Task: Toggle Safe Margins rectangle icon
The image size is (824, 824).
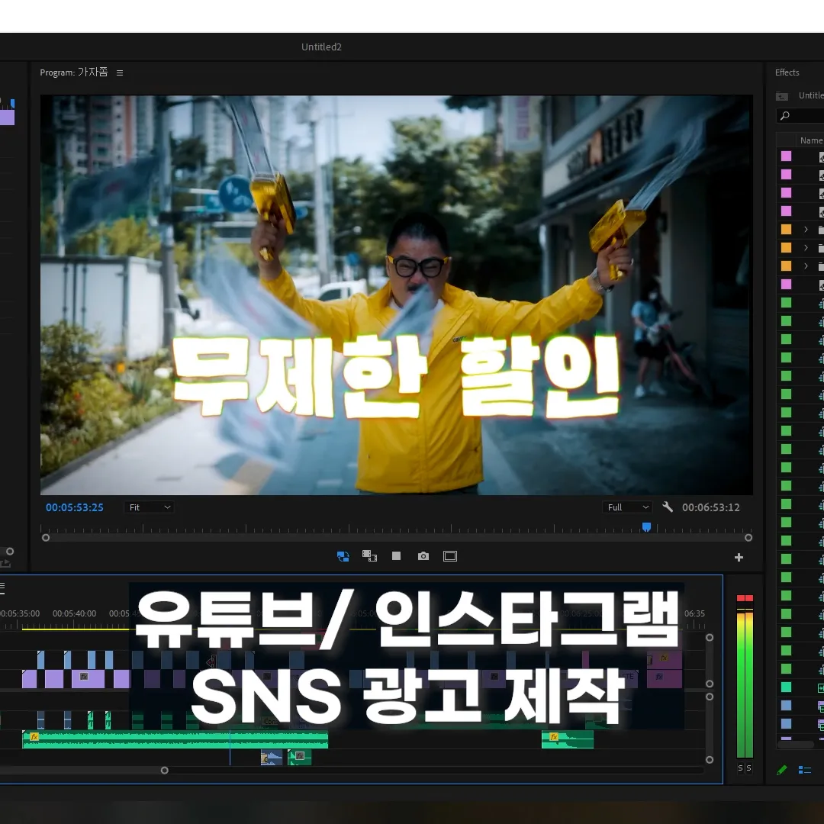Action: click(x=450, y=556)
